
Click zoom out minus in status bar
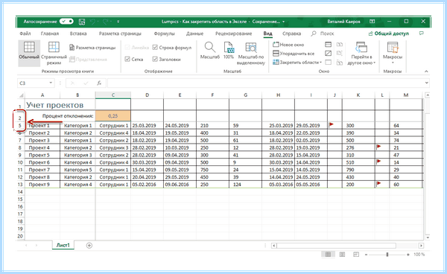tap(366, 255)
